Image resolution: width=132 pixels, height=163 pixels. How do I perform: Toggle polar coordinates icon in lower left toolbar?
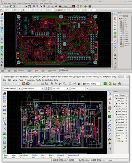(4, 102)
